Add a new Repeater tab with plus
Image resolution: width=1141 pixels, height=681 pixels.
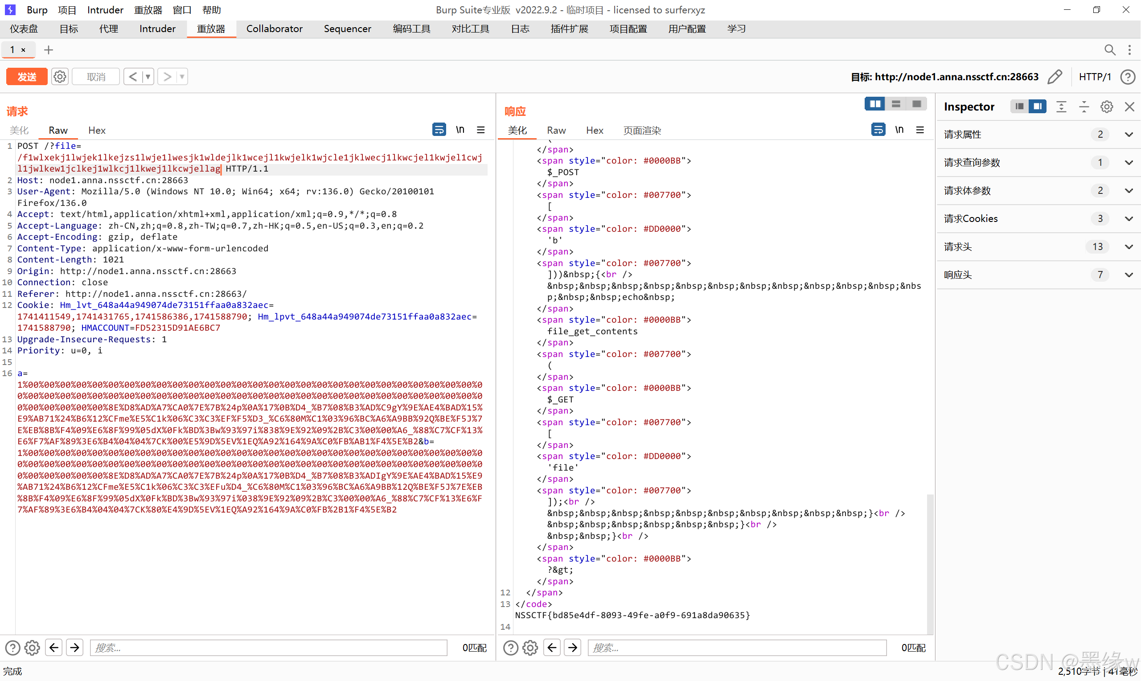48,49
